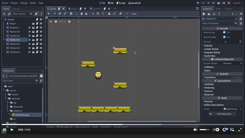Click the Add Metadata button
The width and height of the screenshot is (245, 138).
tap(222, 114)
